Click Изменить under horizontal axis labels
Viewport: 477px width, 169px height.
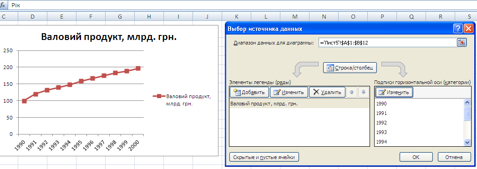[x=394, y=92]
